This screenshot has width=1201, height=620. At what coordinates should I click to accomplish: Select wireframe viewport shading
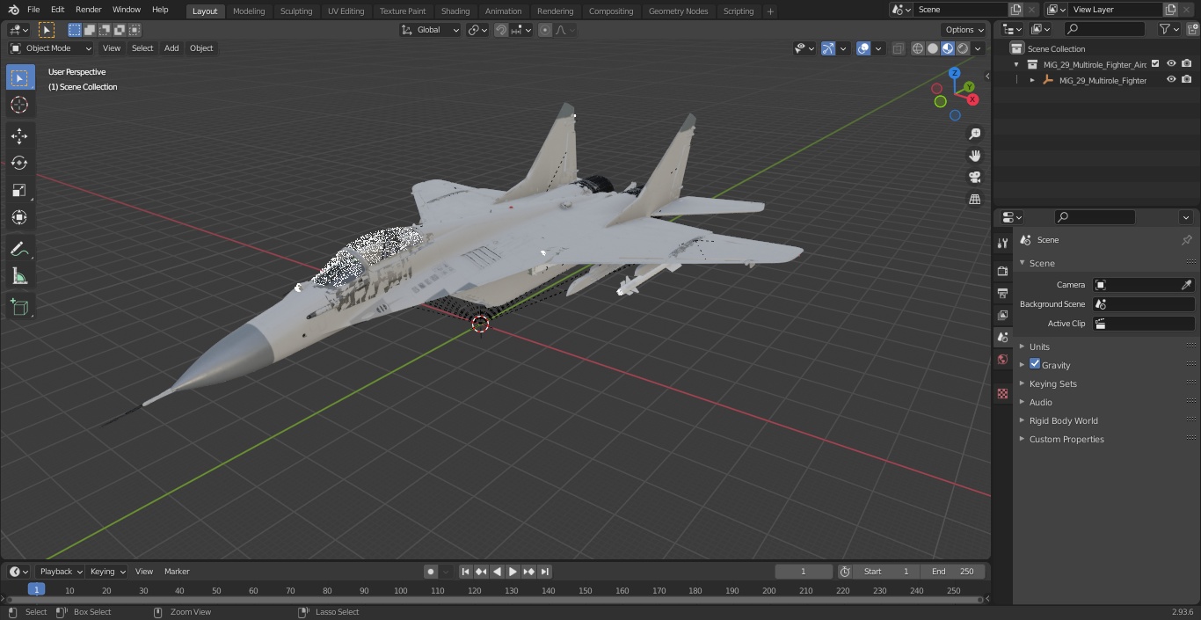(917, 48)
